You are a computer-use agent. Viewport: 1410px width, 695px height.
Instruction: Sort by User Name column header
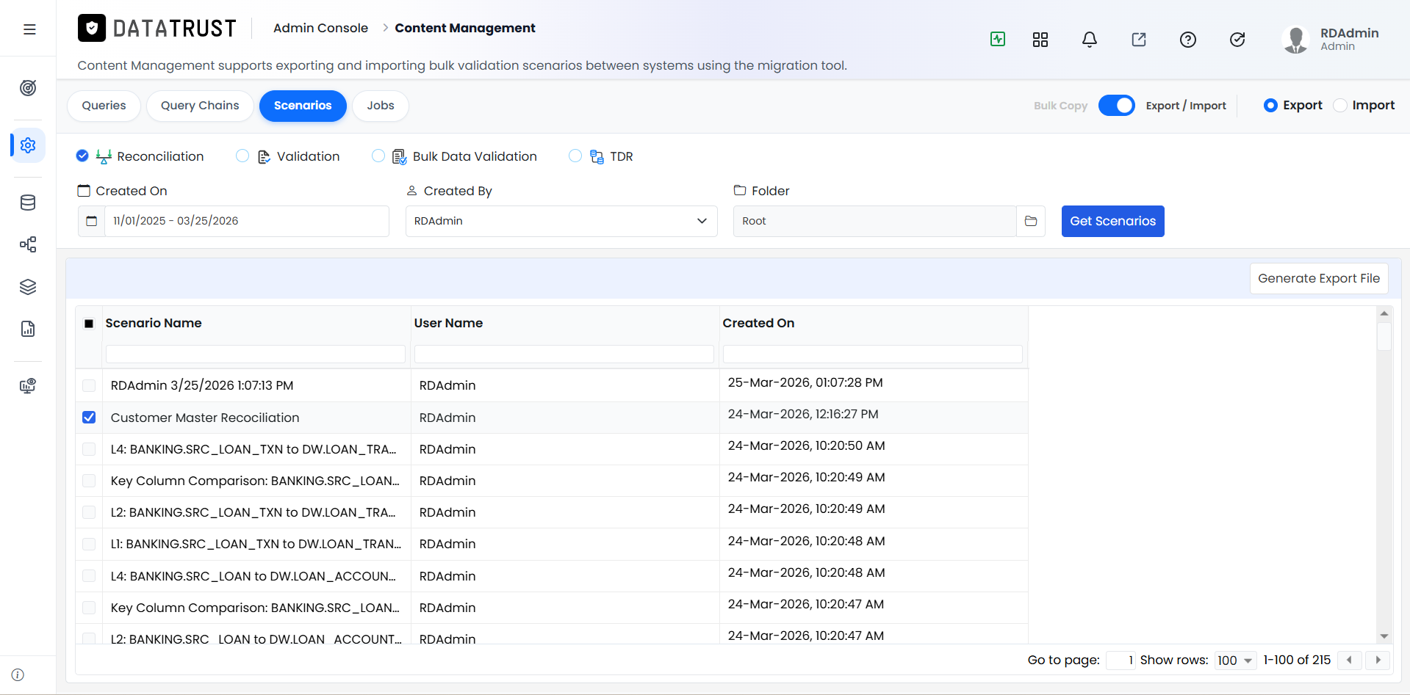coord(448,323)
